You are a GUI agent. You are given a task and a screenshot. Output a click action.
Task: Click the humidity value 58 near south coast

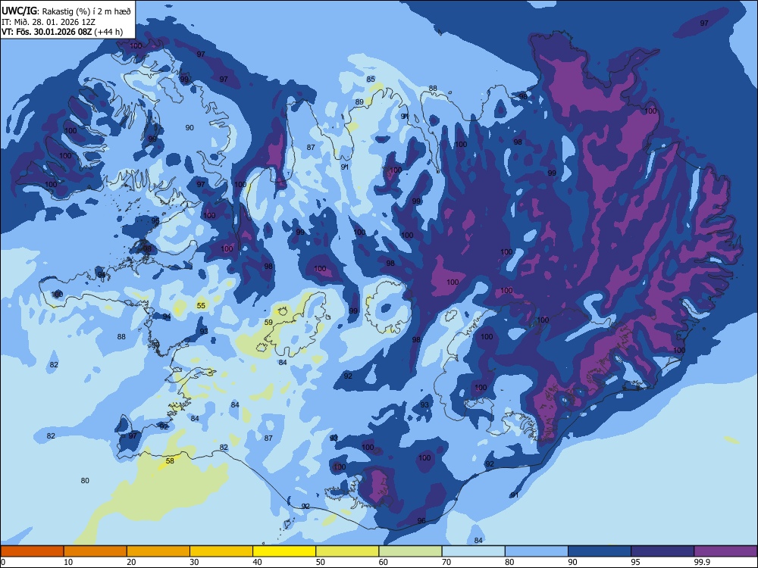point(170,460)
